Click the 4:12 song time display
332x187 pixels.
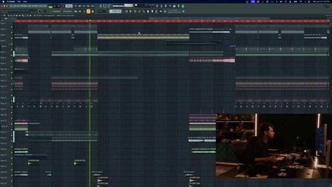pyautogui.click(x=105, y=6)
